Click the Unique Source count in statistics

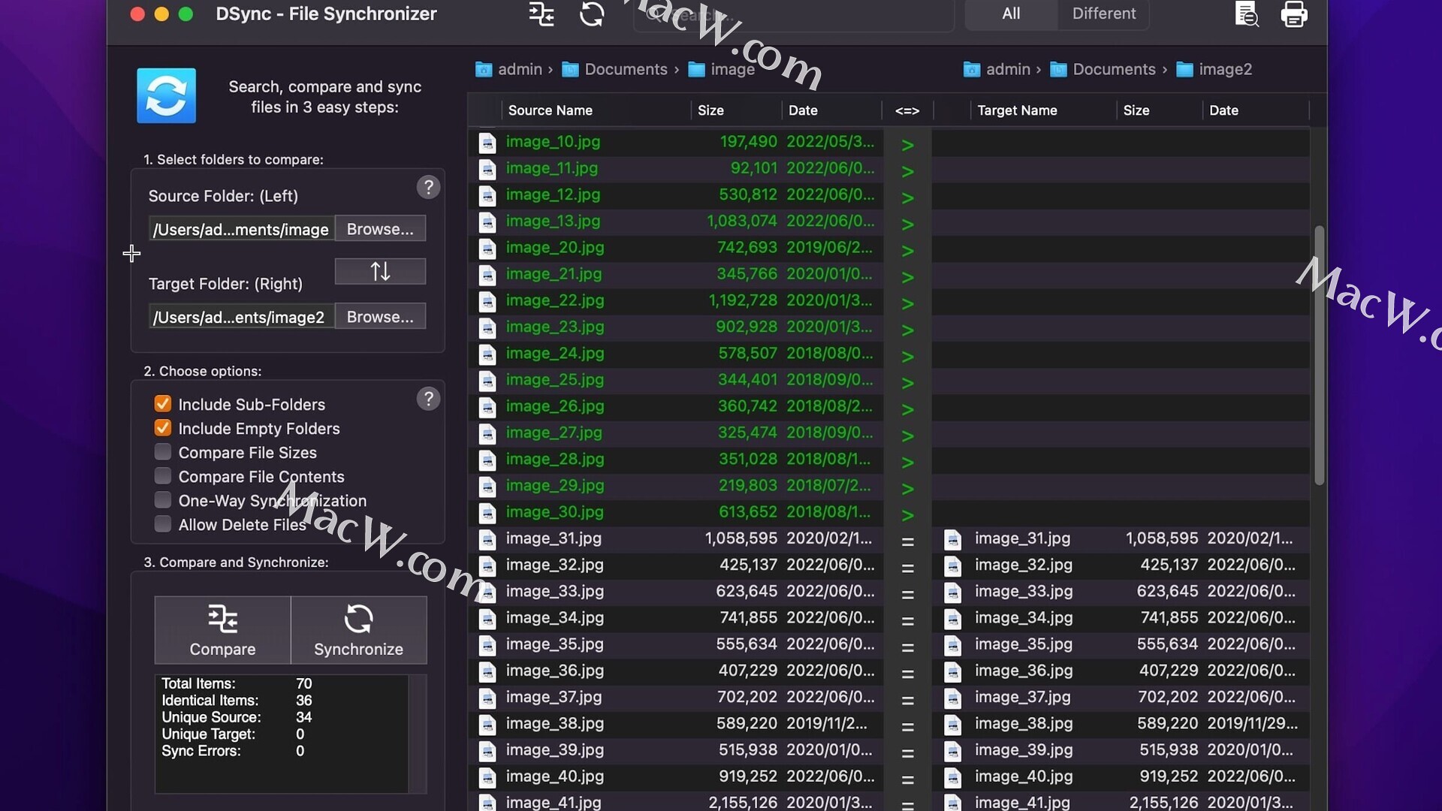[303, 717]
